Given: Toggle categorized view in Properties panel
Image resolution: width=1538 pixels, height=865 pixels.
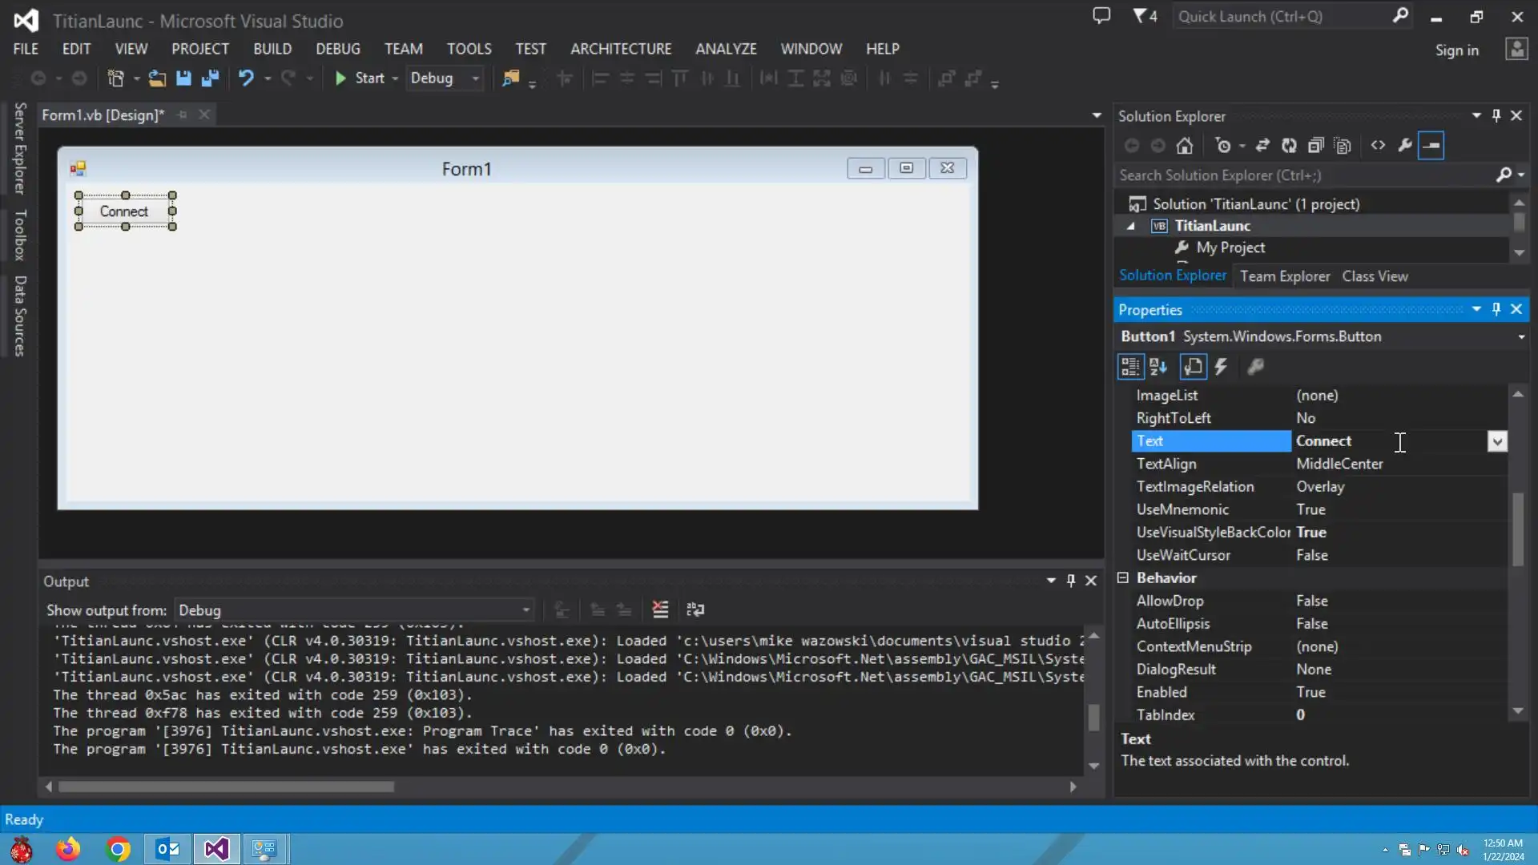Looking at the screenshot, I should tap(1130, 367).
